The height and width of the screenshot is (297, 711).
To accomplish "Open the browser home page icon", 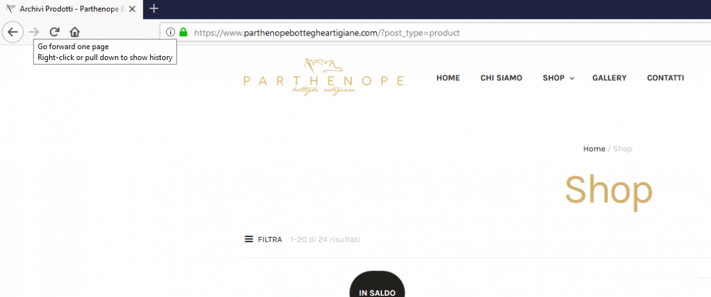I will tap(75, 32).
